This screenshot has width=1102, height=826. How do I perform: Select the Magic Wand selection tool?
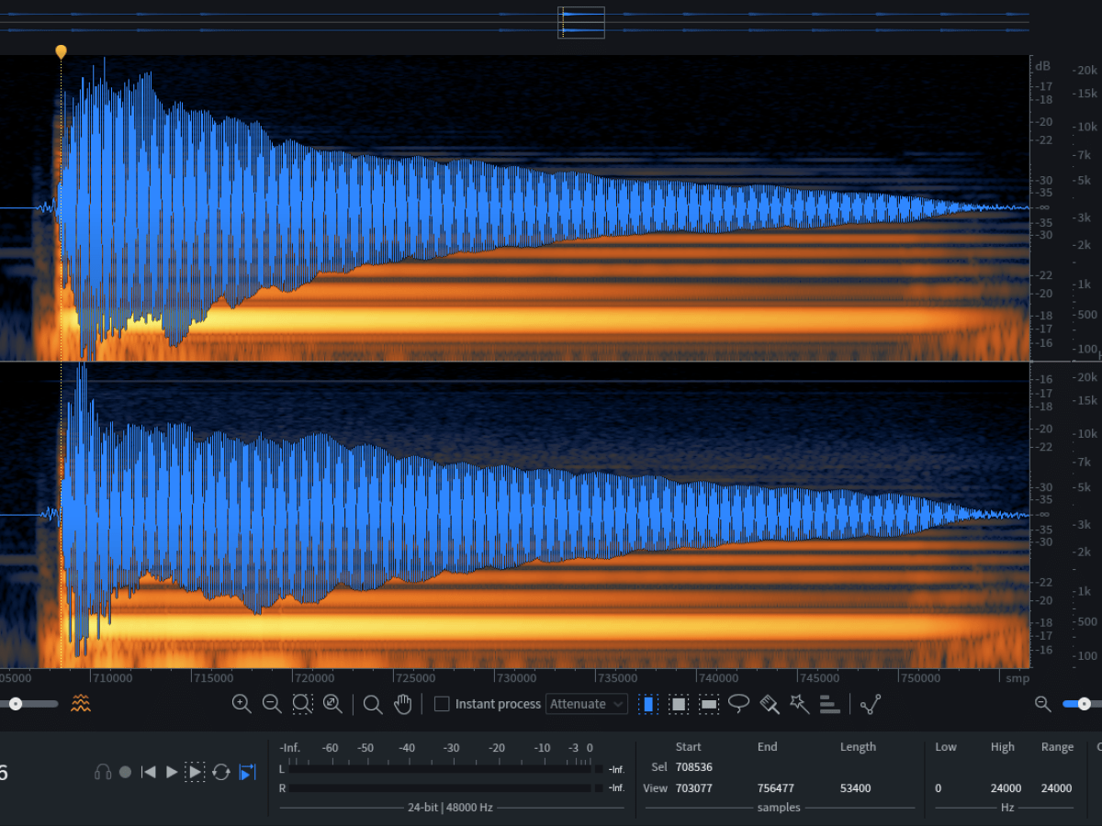pyautogui.click(x=799, y=703)
